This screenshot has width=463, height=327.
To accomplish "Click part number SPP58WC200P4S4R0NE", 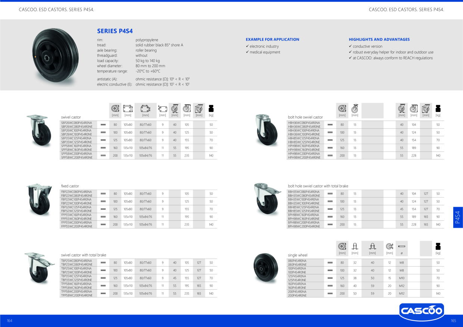I will point(77,158).
